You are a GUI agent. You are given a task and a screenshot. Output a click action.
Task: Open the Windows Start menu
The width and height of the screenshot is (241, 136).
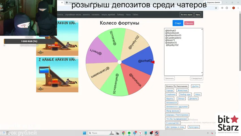[84, 133]
